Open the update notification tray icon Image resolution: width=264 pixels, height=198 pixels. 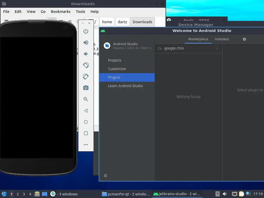coord(248,194)
